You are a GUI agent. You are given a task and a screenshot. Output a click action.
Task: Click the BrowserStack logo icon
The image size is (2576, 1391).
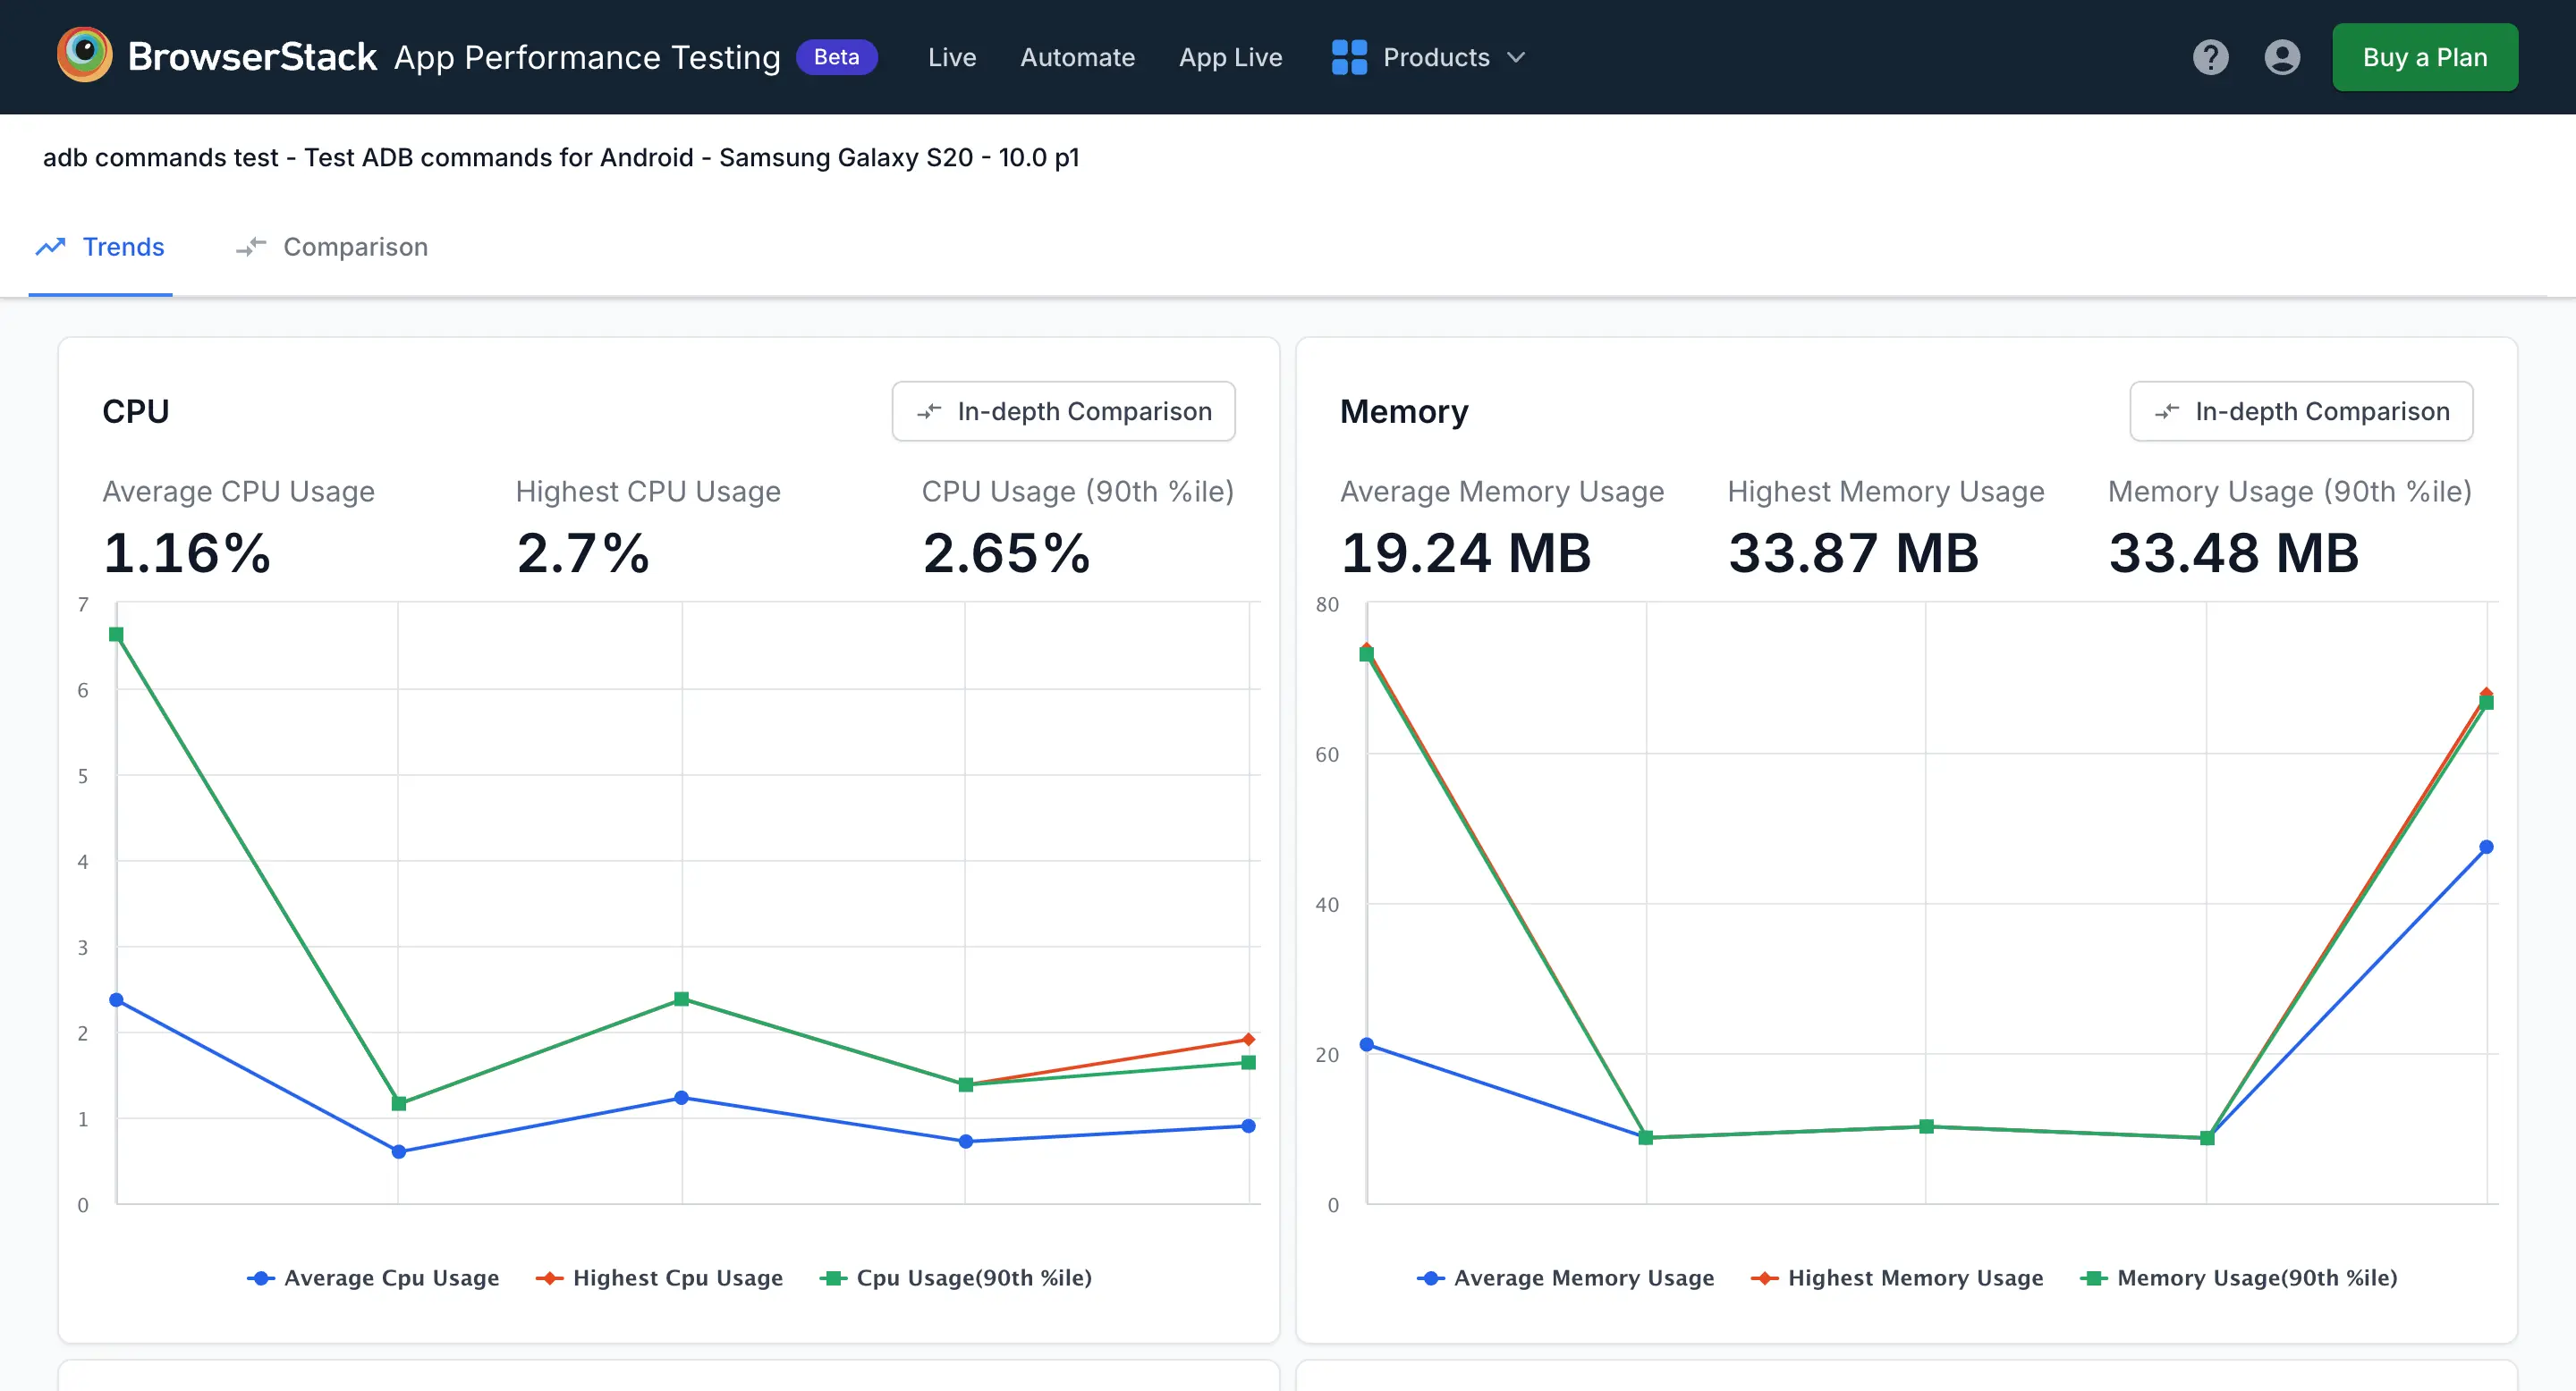coord(84,55)
